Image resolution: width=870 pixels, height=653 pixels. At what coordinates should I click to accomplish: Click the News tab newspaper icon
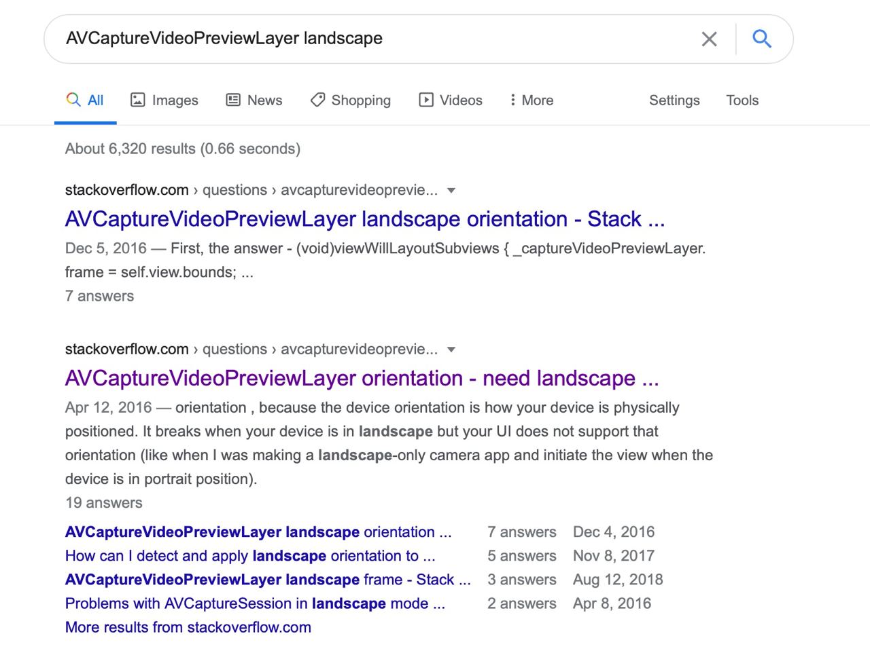coord(233,100)
